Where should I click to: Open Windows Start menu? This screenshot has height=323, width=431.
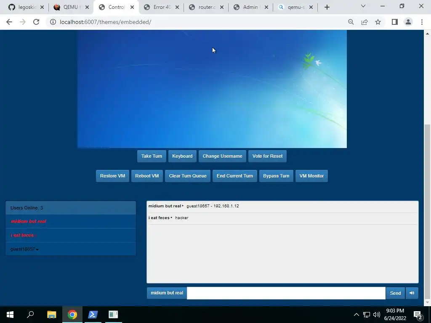click(10, 315)
